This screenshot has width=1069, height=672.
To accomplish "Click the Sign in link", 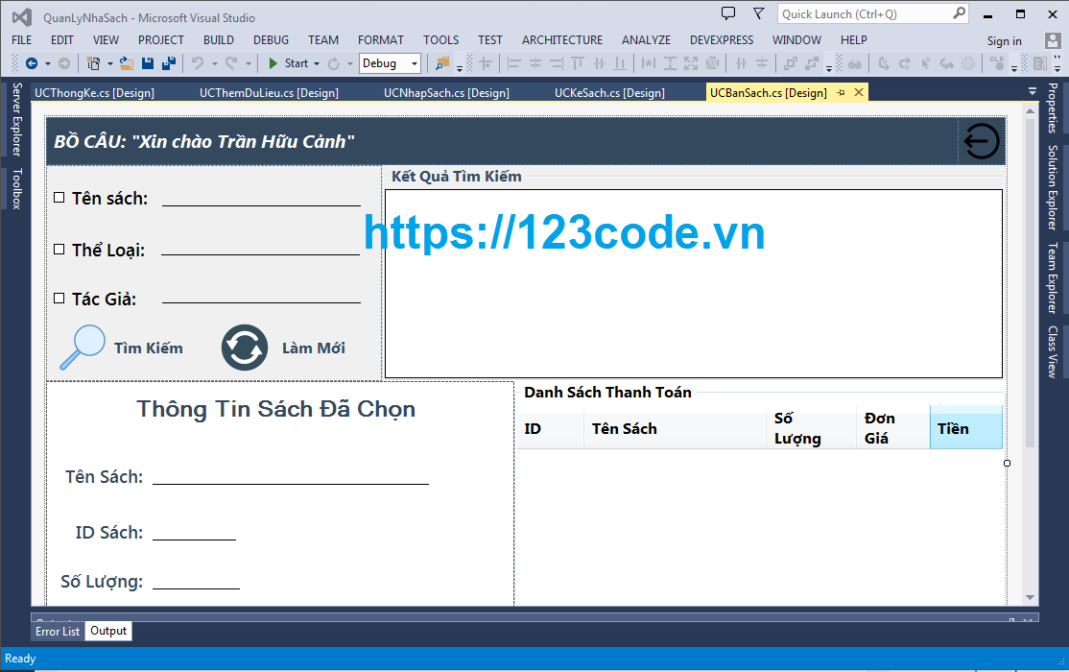I will 1005,40.
